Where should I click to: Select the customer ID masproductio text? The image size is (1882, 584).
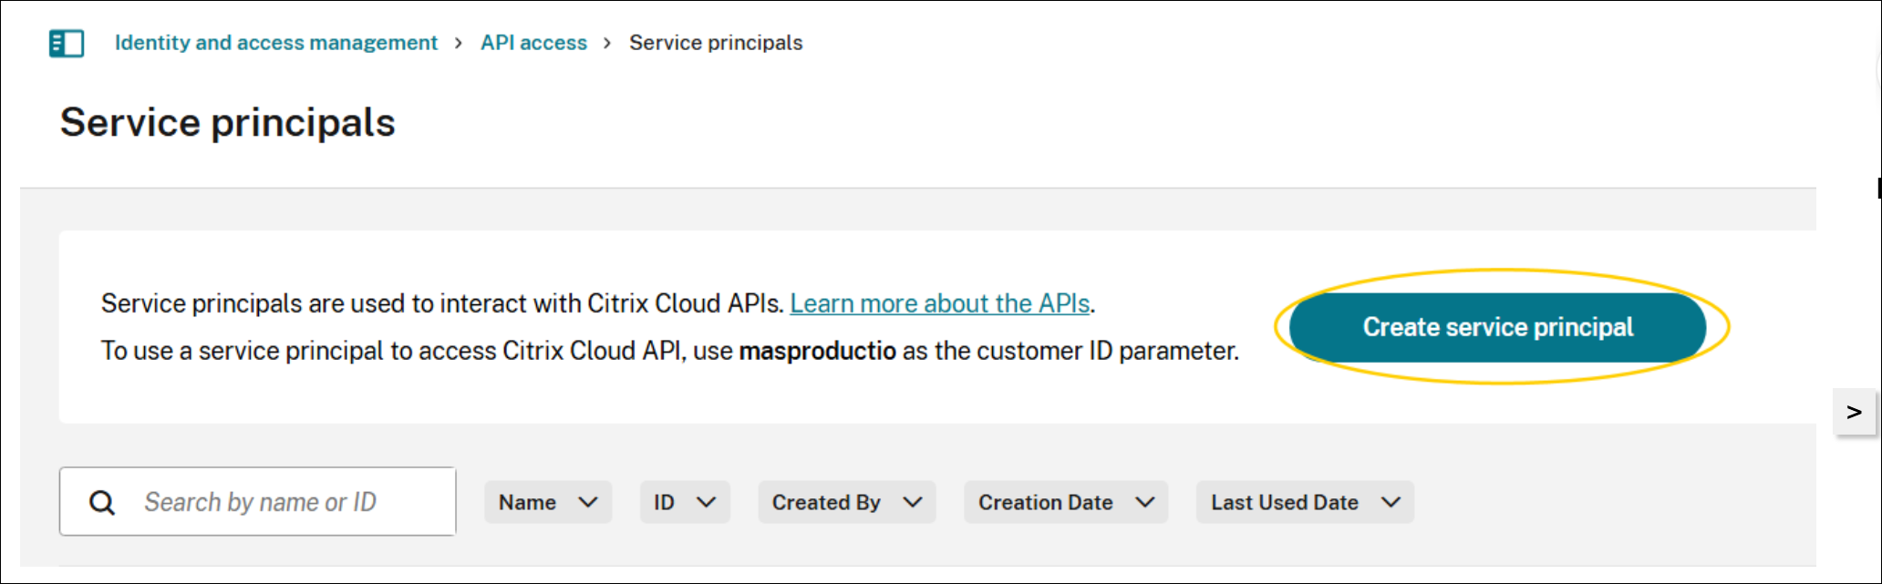817,351
